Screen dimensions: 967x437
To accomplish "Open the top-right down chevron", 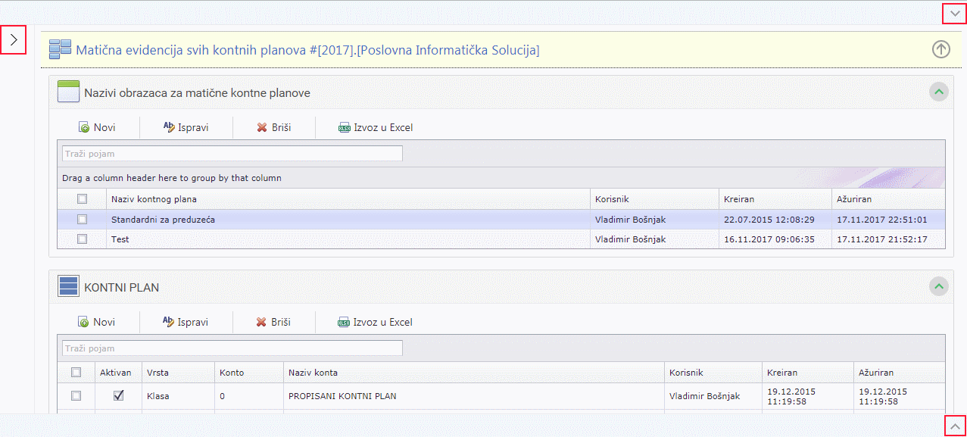I will (x=953, y=14).
